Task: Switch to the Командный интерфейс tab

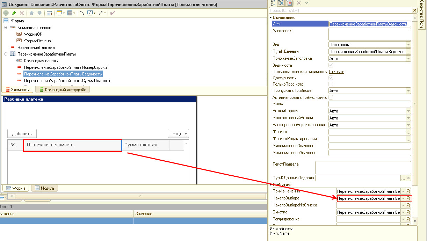Action: pyautogui.click(x=63, y=90)
